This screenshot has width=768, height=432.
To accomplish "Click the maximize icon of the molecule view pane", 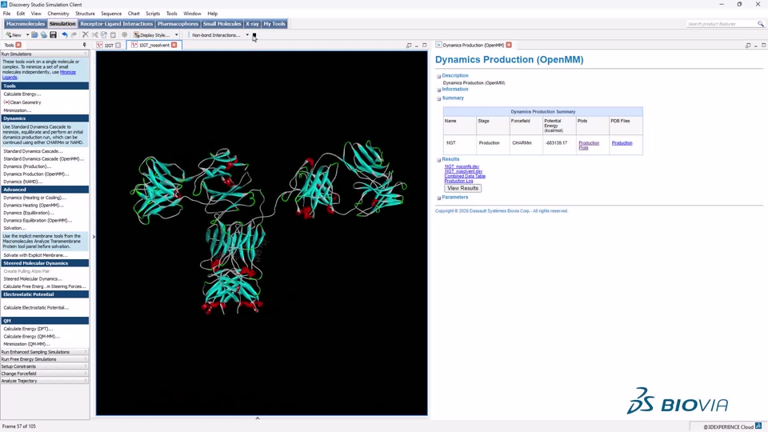I will (425, 45).
